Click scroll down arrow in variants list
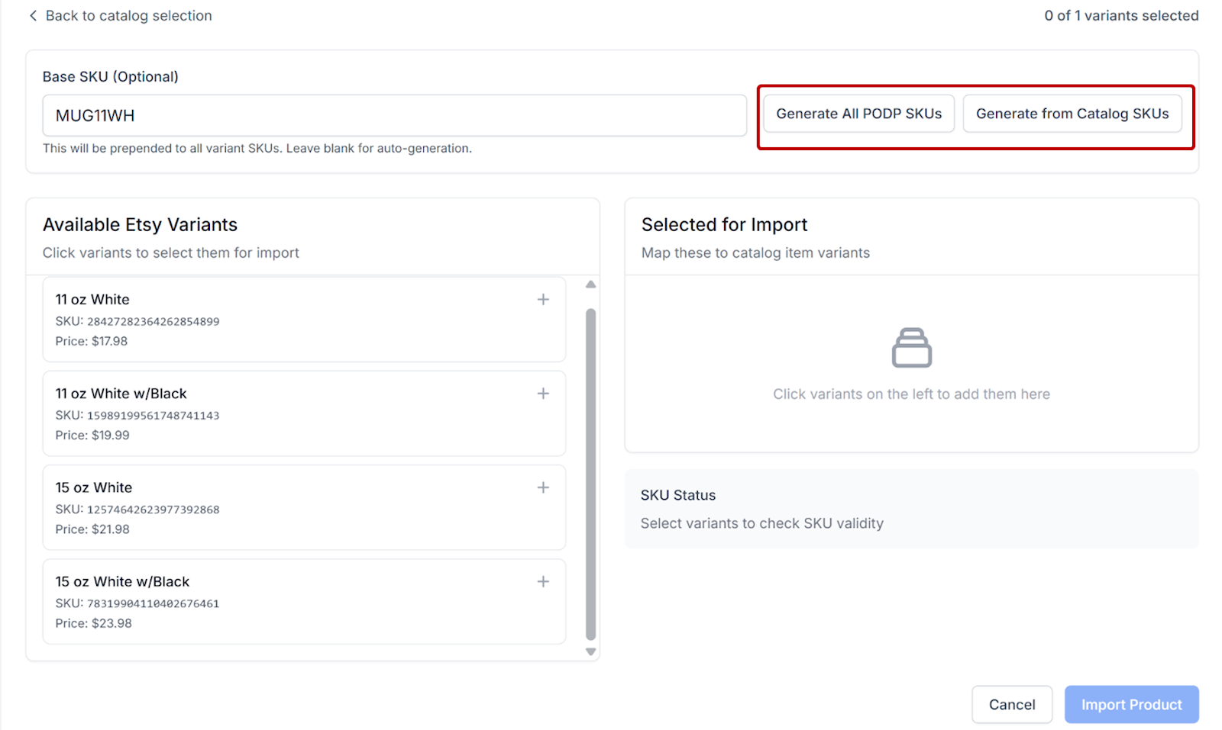1222x730 pixels. (590, 651)
